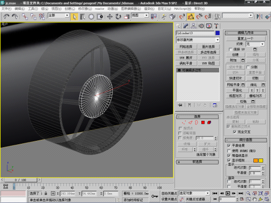The height and width of the screenshot is (203, 271).
Task: Toggle the 平滑结果 checkbox
Action: pos(229,146)
